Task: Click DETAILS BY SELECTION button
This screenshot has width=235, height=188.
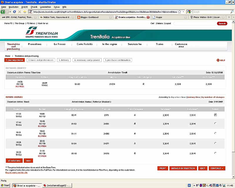Action: [x=183, y=168]
